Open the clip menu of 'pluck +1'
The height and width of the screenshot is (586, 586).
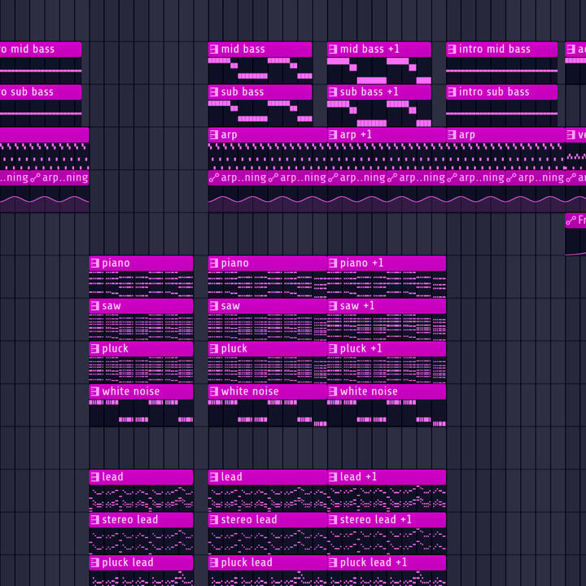pos(333,349)
